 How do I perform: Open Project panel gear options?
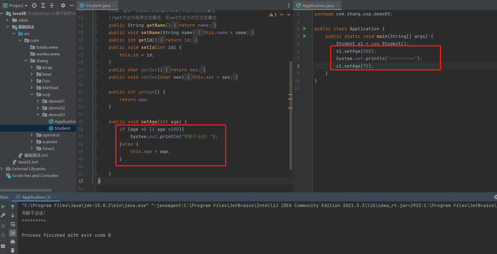(x=63, y=5)
